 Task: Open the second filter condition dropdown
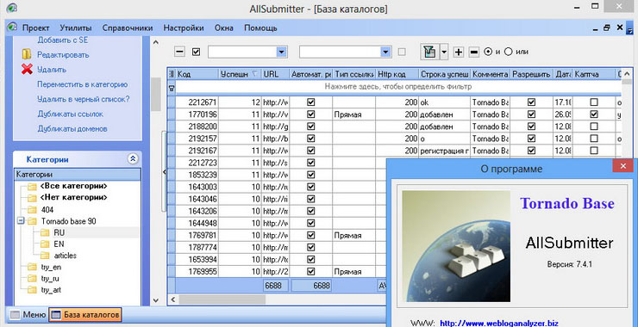tap(385, 52)
